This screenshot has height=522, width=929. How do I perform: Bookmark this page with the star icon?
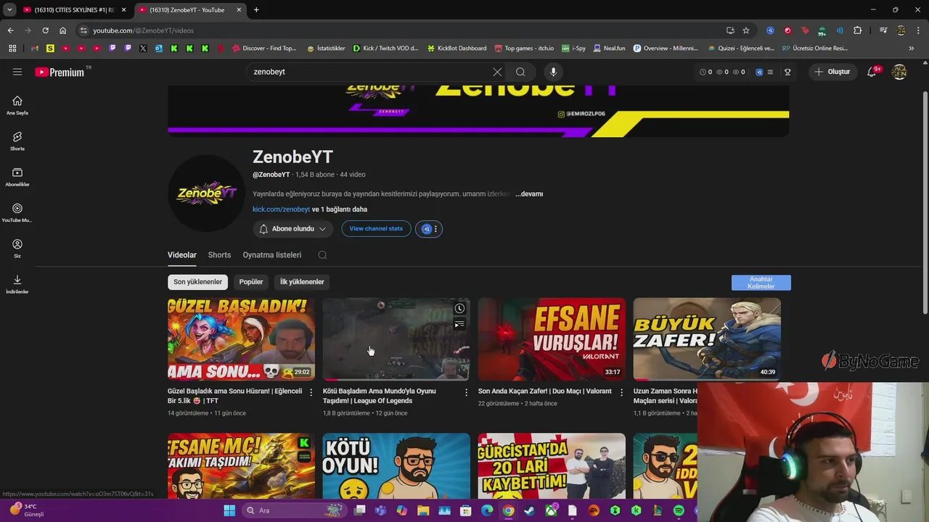(x=746, y=30)
